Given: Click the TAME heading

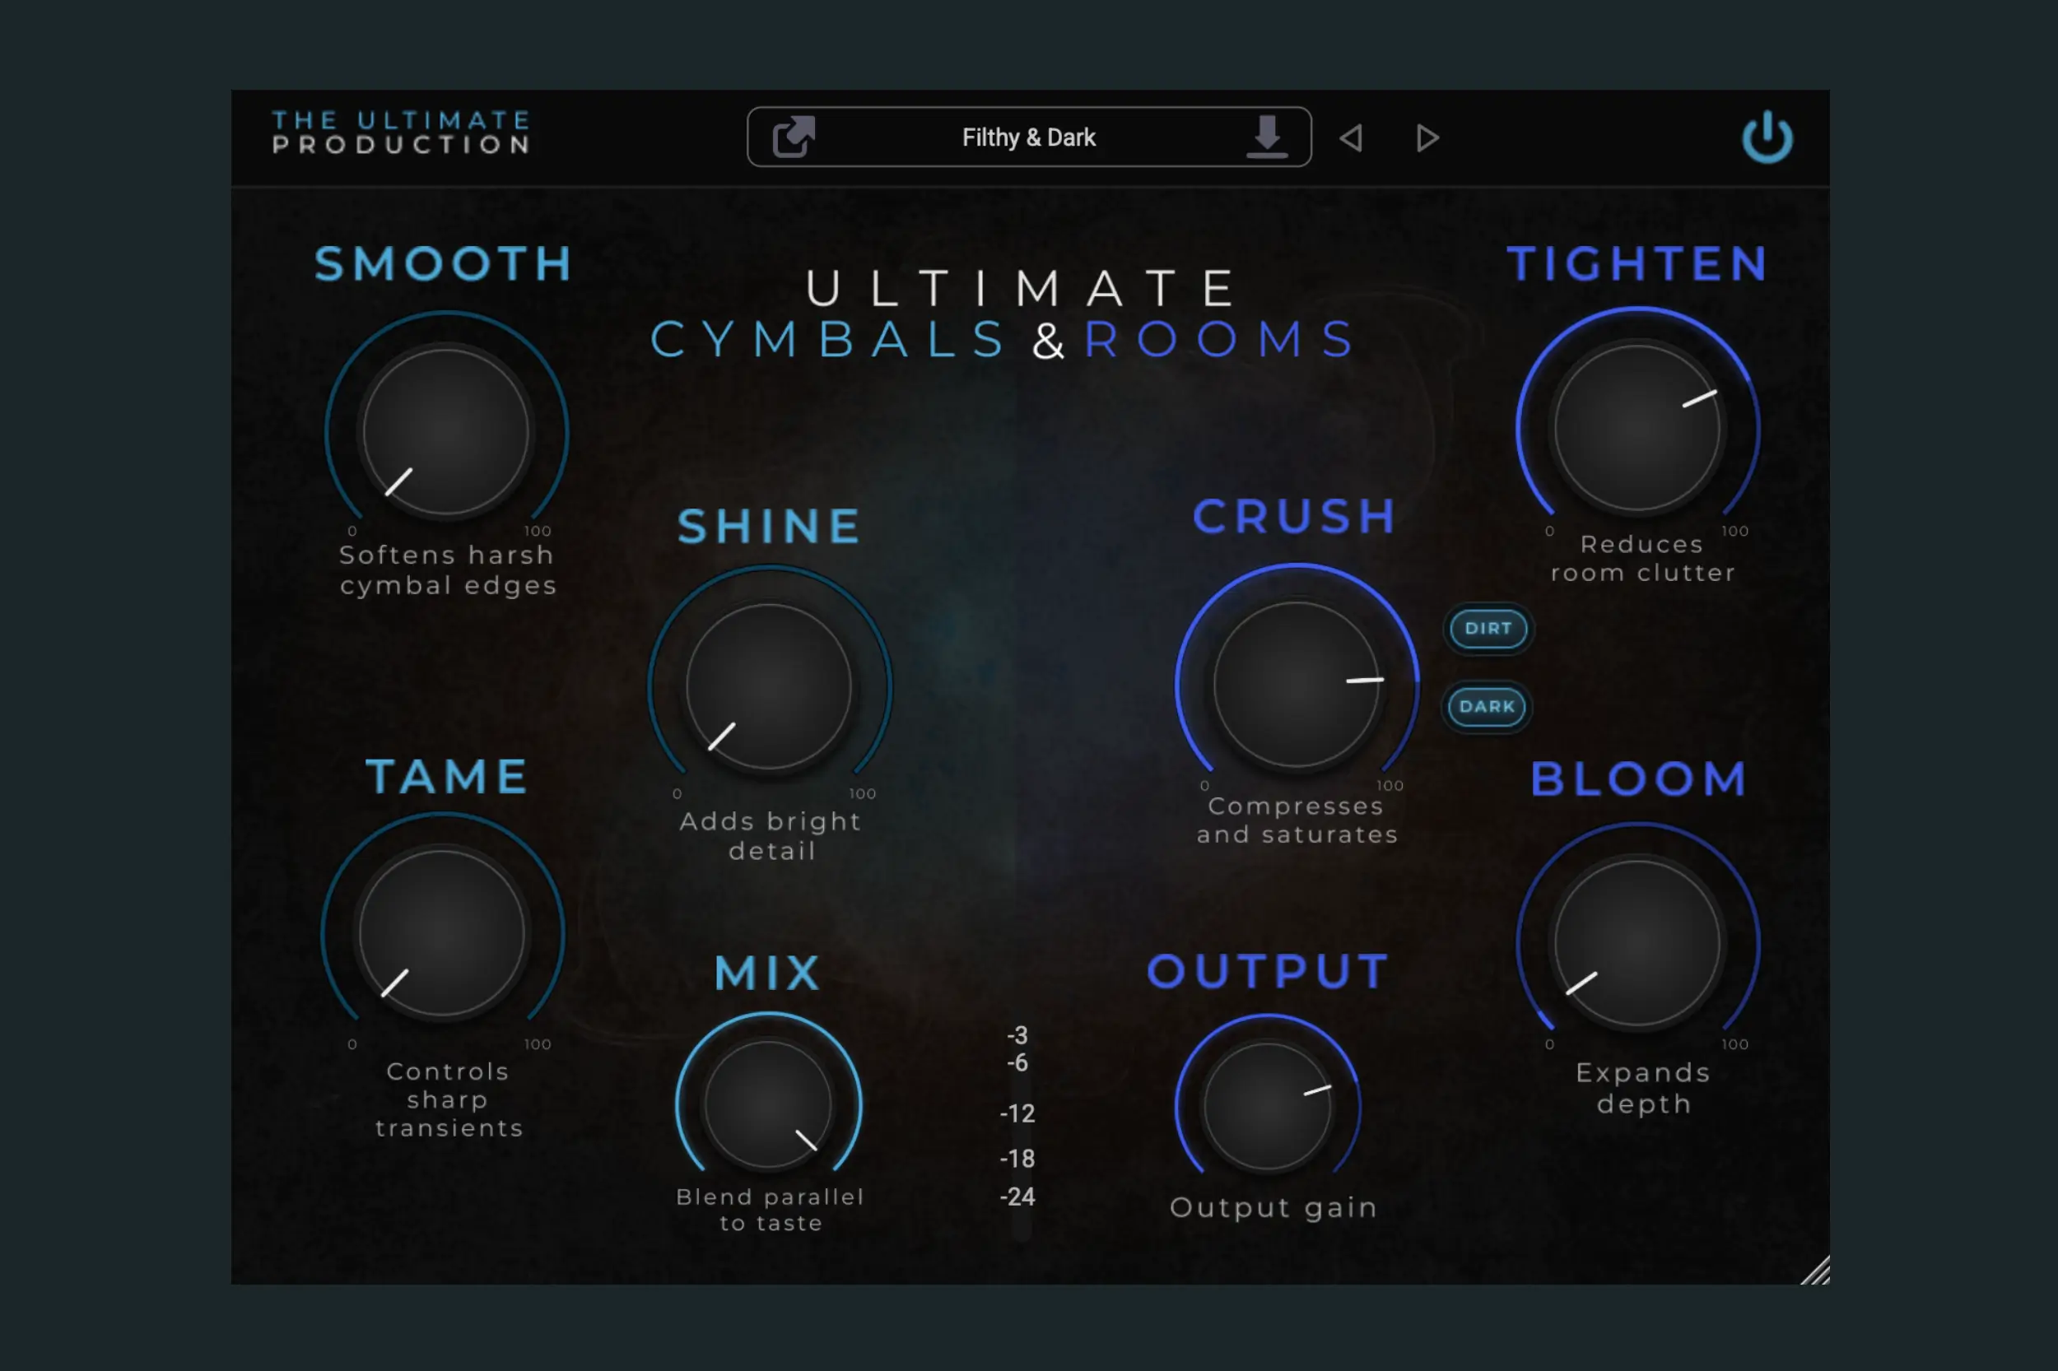Looking at the screenshot, I should point(447,777).
